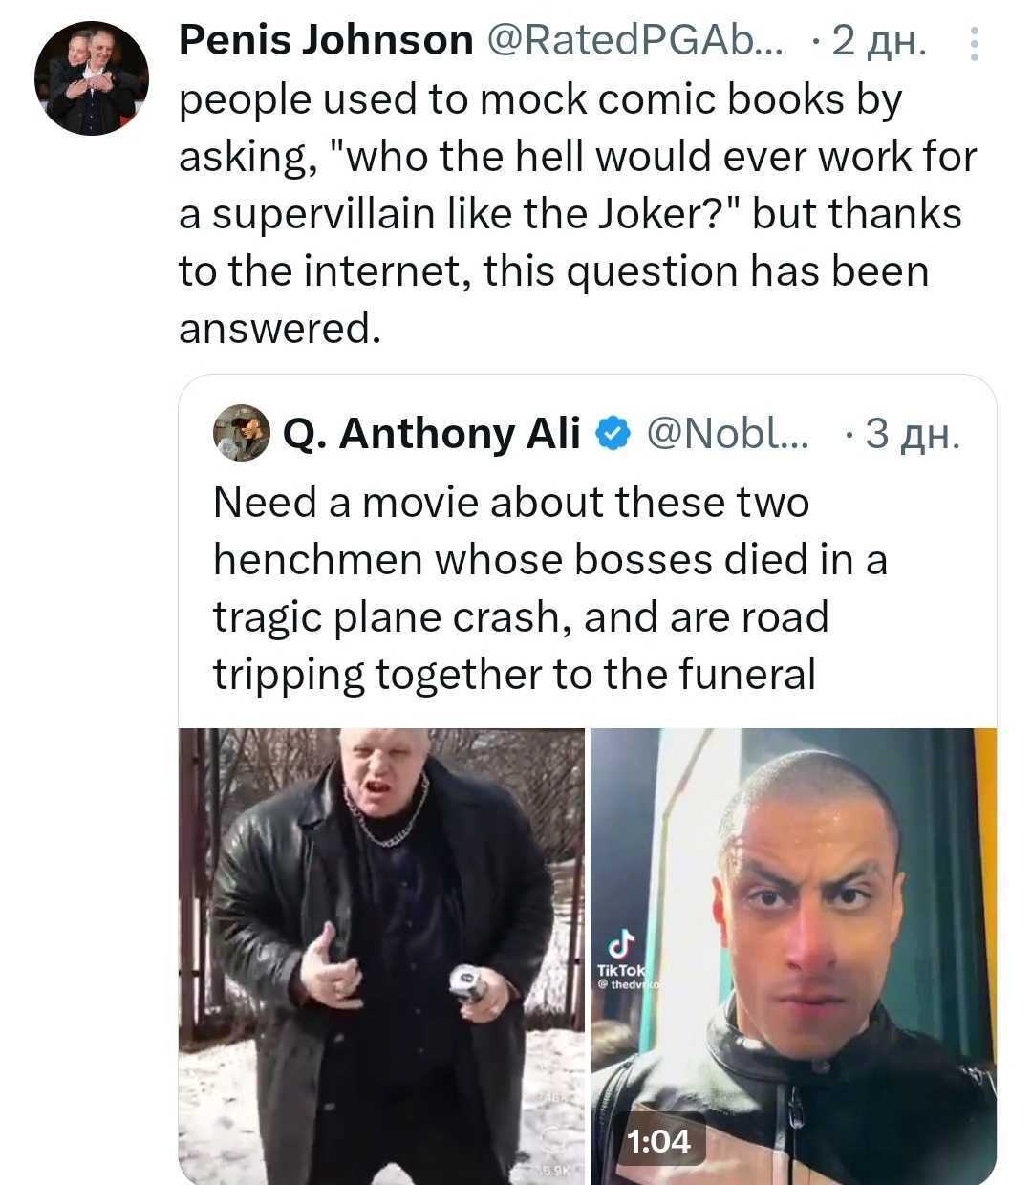Tap the Penis Johnson profile avatar
This screenshot has width=1032, height=1185.
click(92, 78)
